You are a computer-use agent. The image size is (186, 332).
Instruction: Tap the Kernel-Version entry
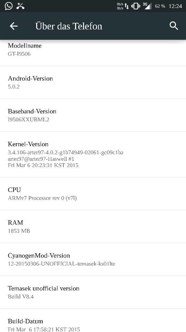[x=93, y=154]
